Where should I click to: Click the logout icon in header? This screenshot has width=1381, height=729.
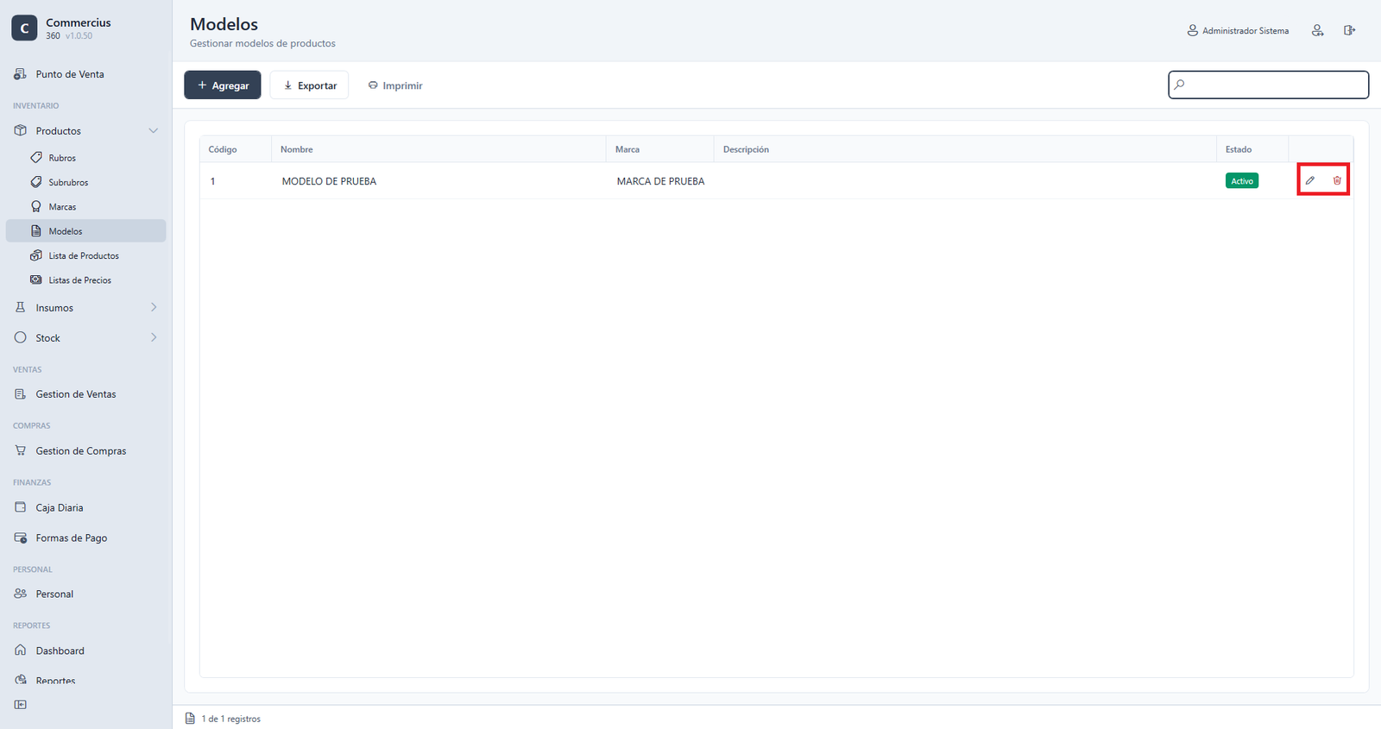point(1349,30)
